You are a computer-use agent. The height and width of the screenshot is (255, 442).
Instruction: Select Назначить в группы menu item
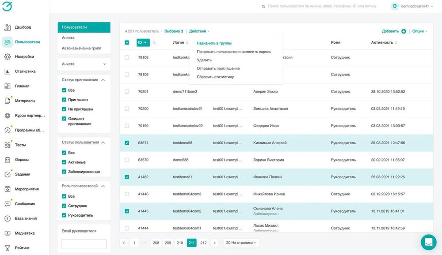(214, 43)
